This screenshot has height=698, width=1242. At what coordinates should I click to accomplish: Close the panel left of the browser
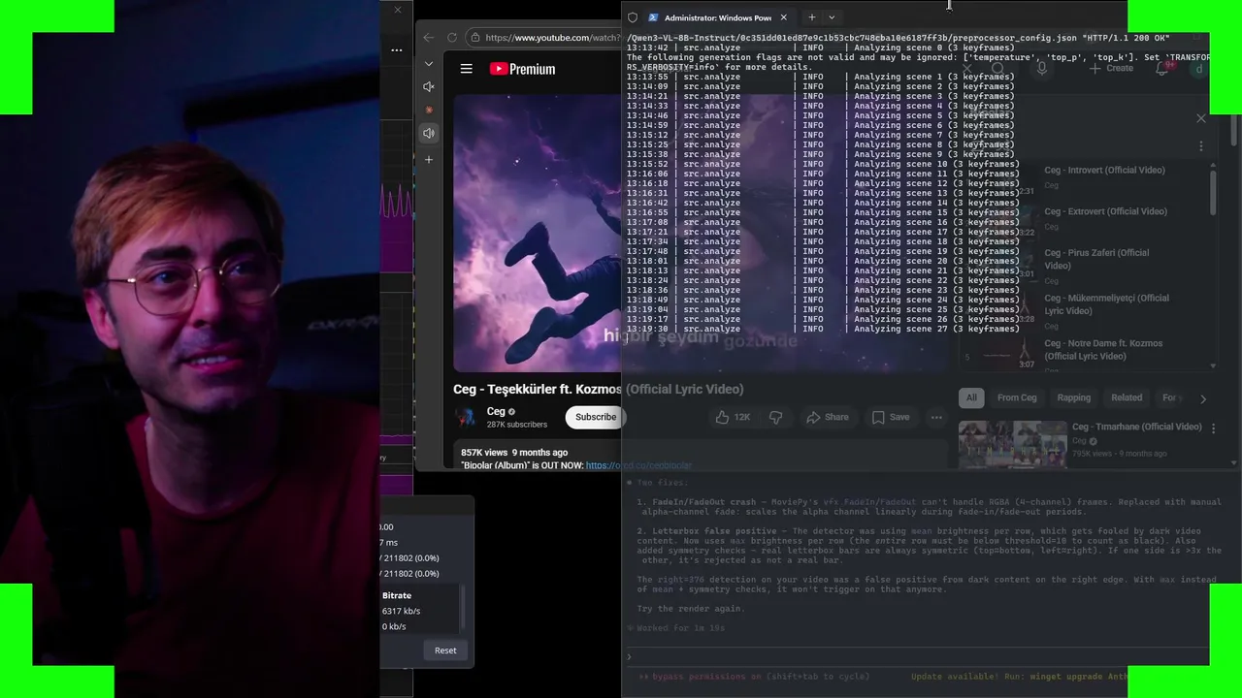tap(397, 10)
